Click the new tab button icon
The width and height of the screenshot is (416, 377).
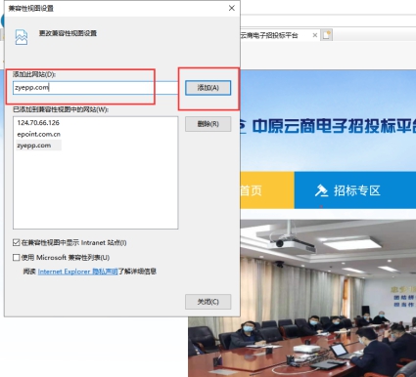pyautogui.click(x=327, y=35)
